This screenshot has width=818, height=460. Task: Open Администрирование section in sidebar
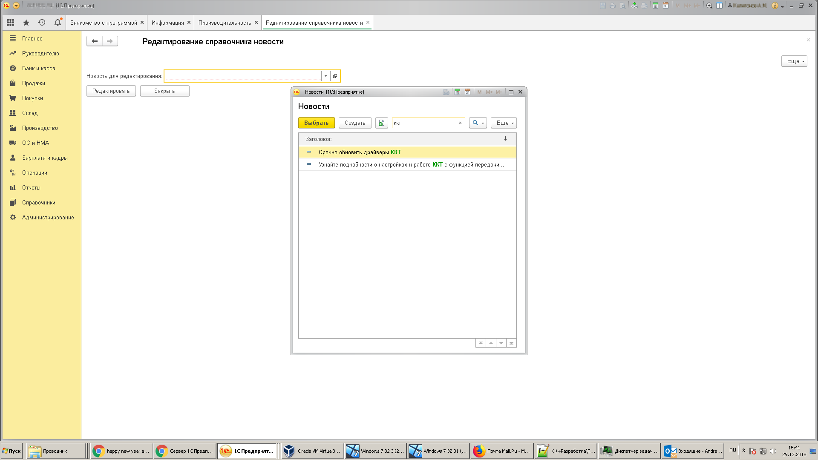click(x=48, y=217)
